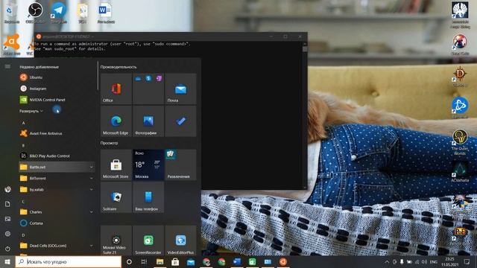
Task: Expand the BitTorrent folder
Action: click(x=57, y=179)
